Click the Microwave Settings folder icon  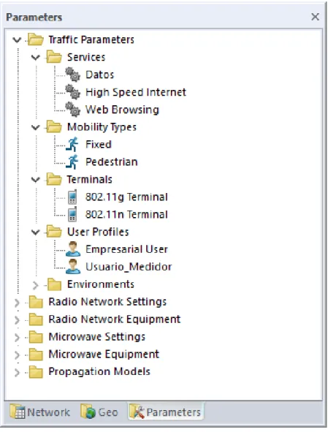point(36,337)
